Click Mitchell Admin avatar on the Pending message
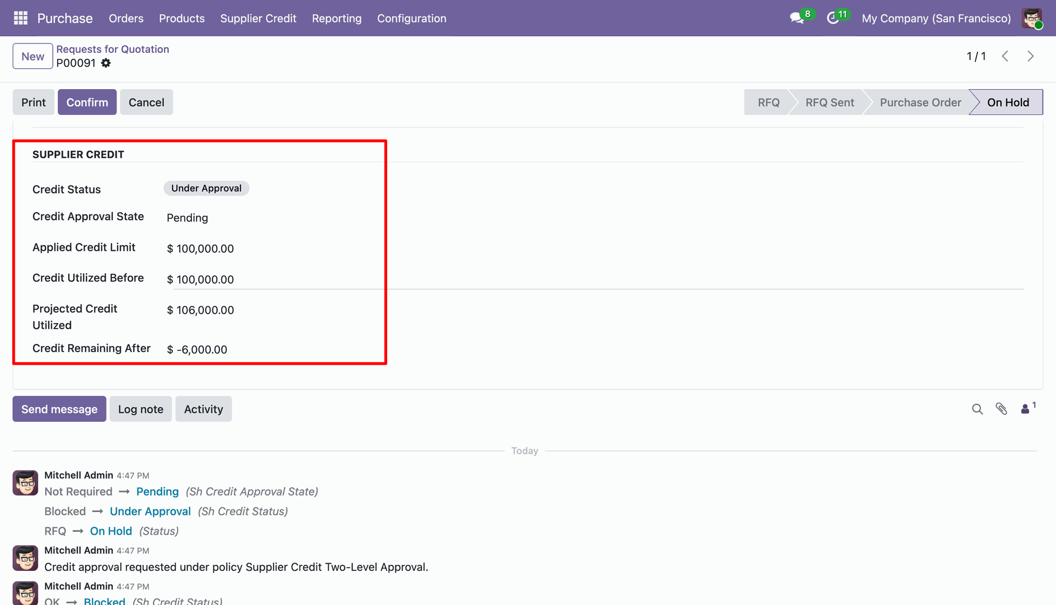This screenshot has width=1056, height=605. coord(25,483)
